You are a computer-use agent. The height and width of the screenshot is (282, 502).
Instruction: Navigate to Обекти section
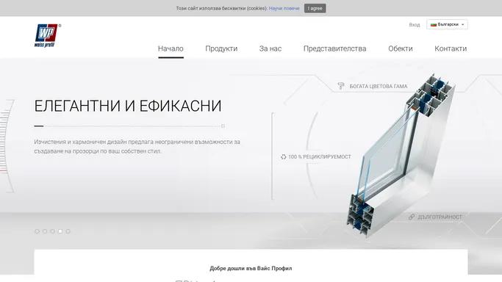tap(400, 48)
